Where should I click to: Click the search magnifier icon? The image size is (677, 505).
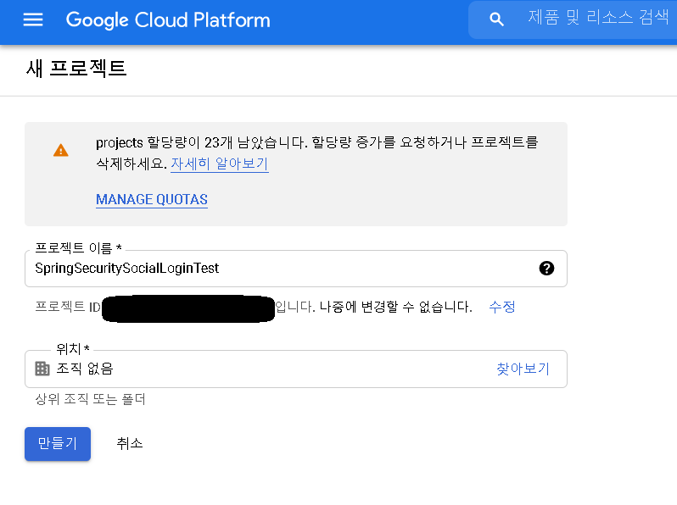click(496, 19)
